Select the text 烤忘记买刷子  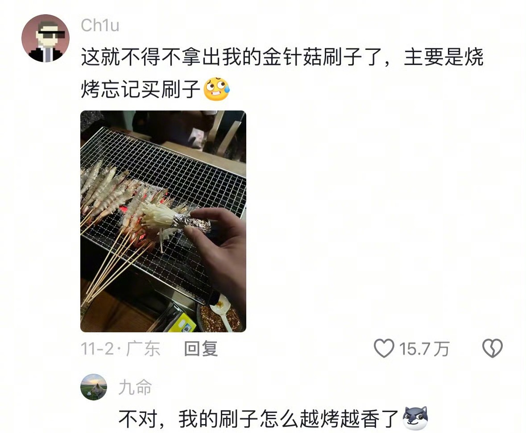141,90
